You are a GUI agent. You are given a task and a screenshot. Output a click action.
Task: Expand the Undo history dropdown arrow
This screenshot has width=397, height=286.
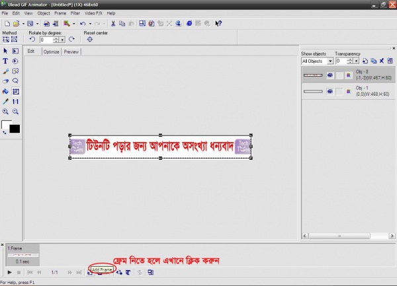(x=90, y=24)
